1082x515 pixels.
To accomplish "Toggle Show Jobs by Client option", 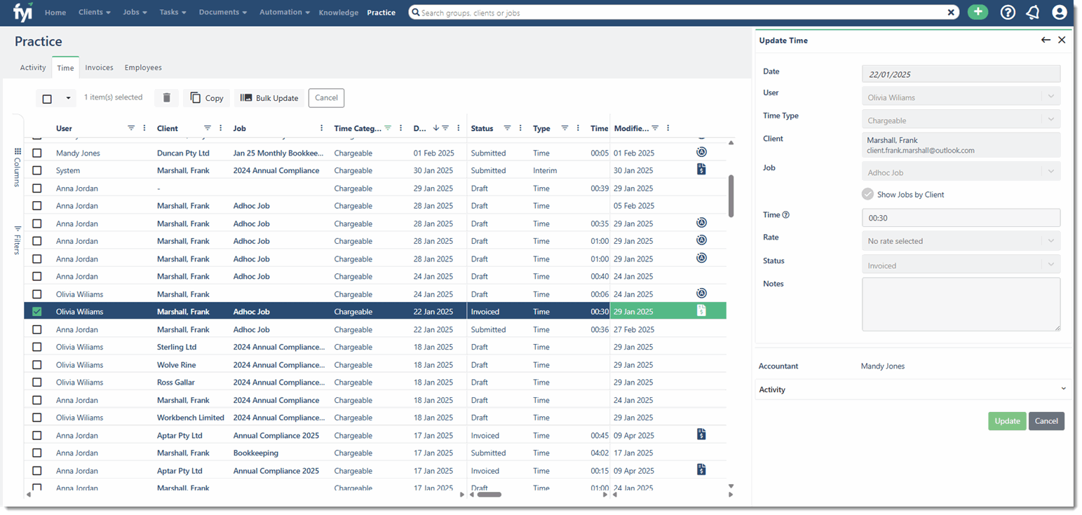I will coord(867,194).
